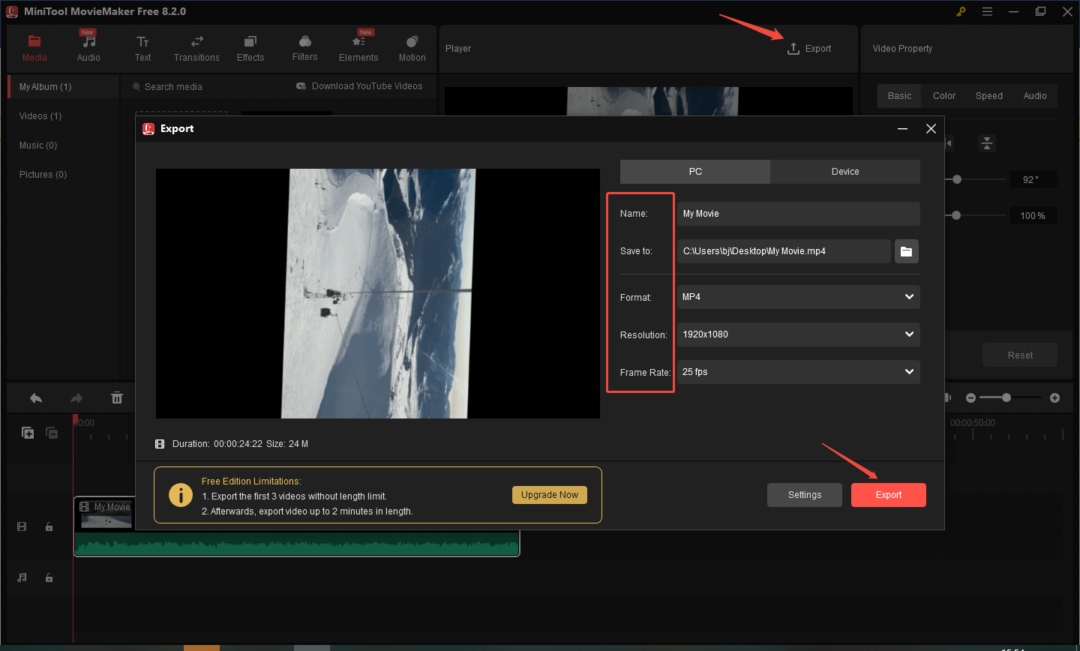The image size is (1080, 651).
Task: Browse for save folder with folder icon
Action: pyautogui.click(x=906, y=251)
